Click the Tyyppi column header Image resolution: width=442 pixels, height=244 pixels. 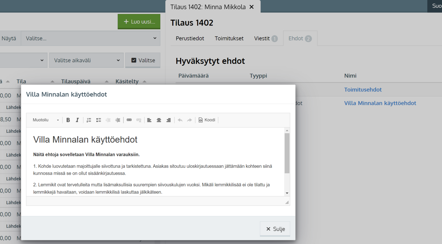point(258,76)
